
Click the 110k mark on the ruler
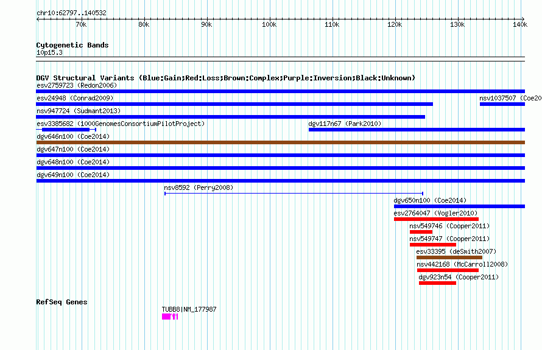pyautogui.click(x=332, y=24)
